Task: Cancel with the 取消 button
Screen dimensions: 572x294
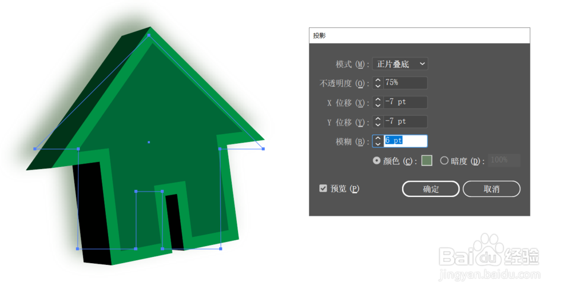Action: [491, 189]
